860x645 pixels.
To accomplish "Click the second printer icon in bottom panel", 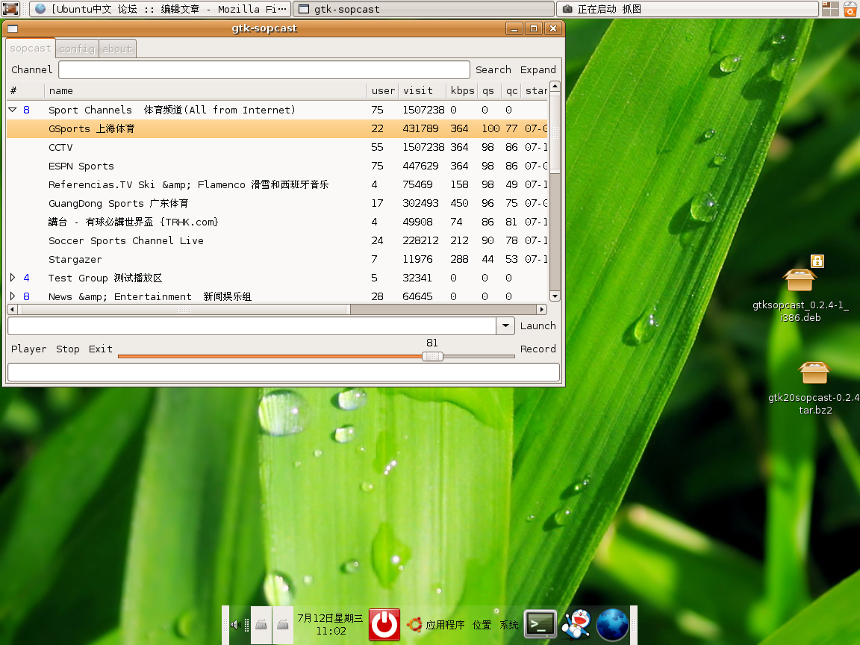I will 282,624.
